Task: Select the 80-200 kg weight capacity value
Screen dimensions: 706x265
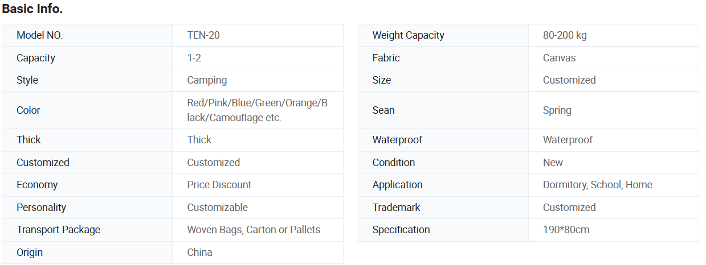Action: point(565,35)
